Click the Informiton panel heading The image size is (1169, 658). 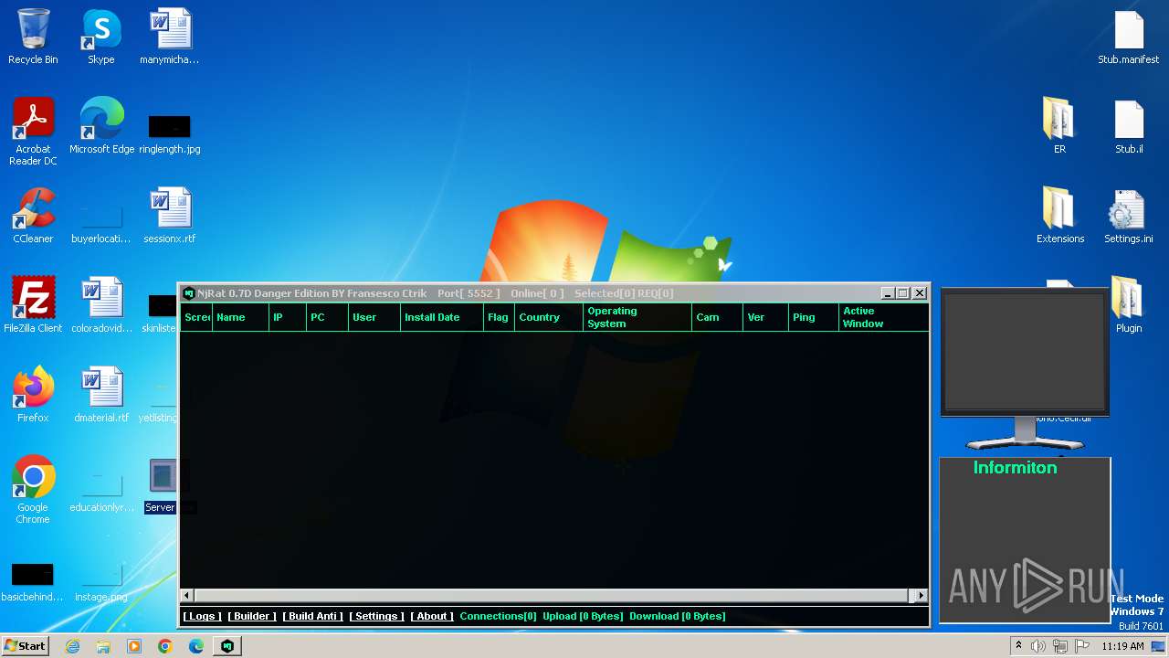point(1015,468)
